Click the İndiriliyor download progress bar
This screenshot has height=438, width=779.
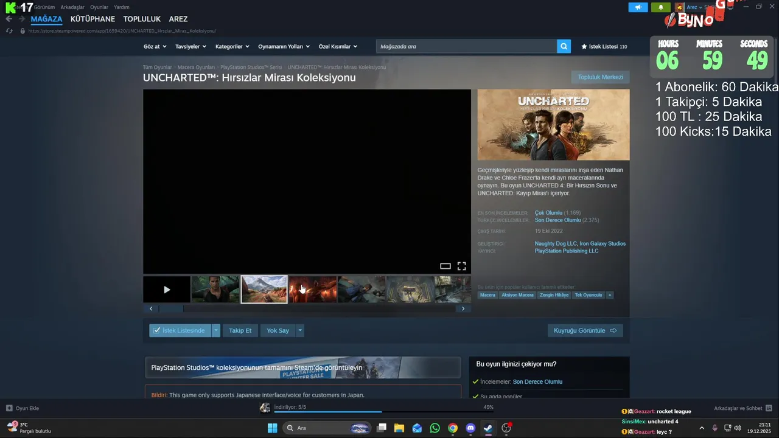point(383,412)
